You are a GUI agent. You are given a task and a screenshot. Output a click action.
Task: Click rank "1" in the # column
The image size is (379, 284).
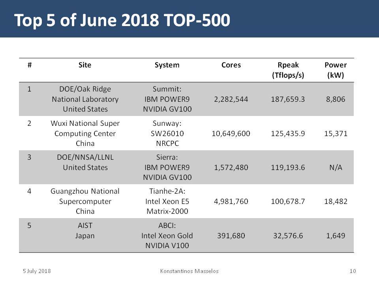tap(29, 89)
